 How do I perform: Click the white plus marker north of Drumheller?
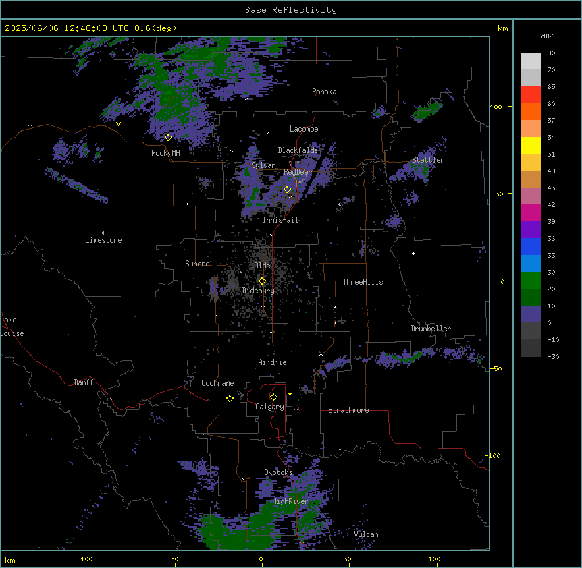tap(413, 253)
